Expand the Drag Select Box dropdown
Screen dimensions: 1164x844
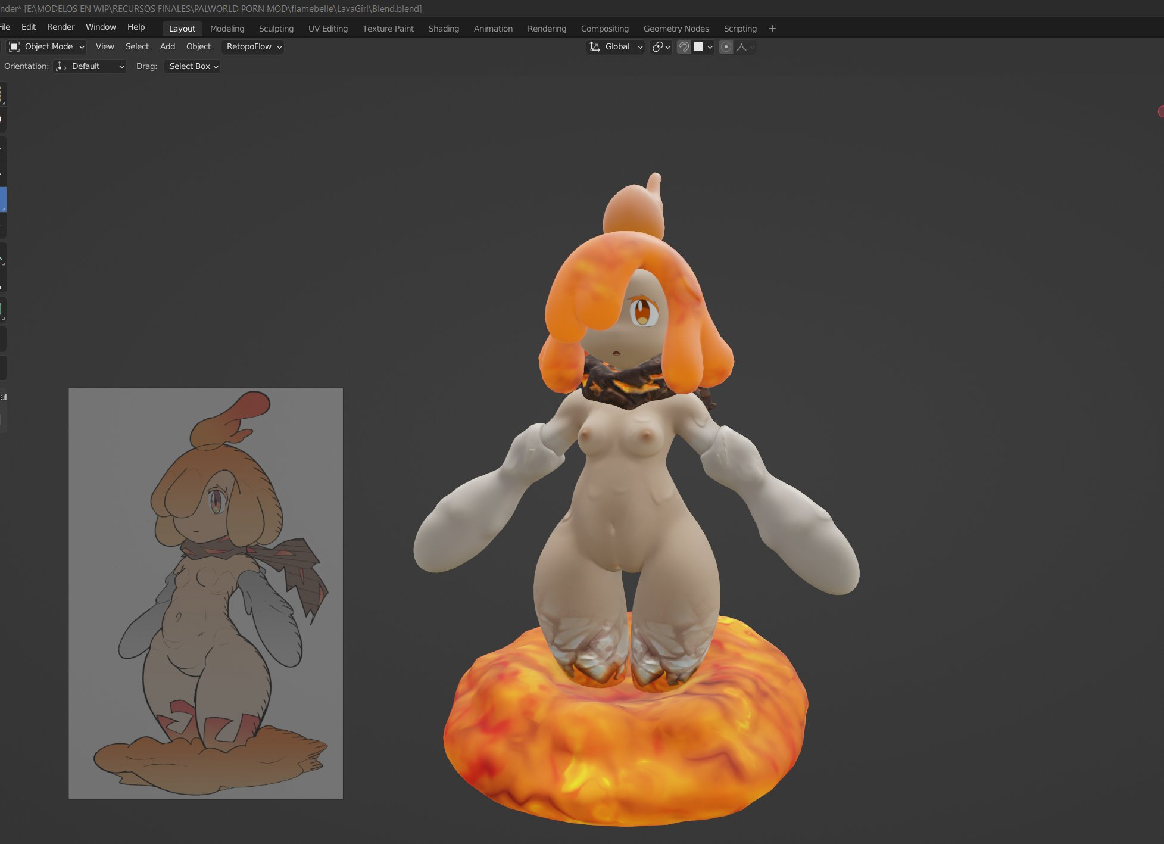193,67
